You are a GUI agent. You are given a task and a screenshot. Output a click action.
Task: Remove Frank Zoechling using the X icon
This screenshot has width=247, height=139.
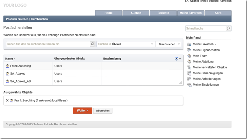pyautogui.click(x=7, y=100)
